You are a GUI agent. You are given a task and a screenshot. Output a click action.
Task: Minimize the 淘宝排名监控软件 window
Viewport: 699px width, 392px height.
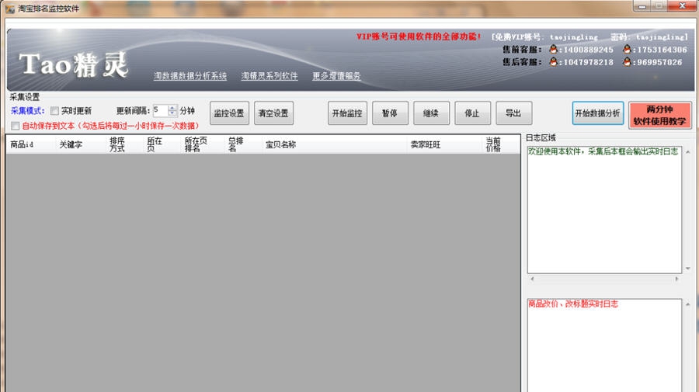tap(642, 6)
